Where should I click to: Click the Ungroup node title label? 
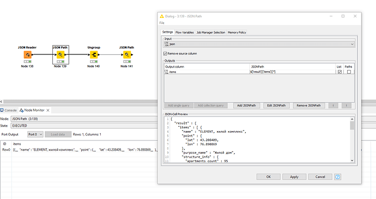pos(94,47)
